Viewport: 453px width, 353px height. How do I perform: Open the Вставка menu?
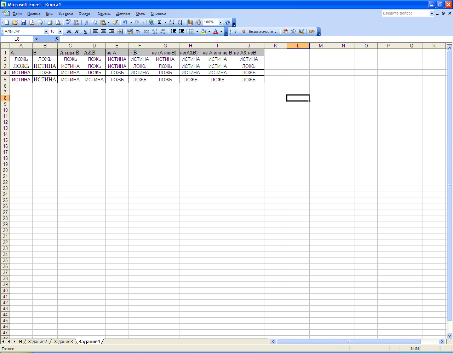coord(65,13)
